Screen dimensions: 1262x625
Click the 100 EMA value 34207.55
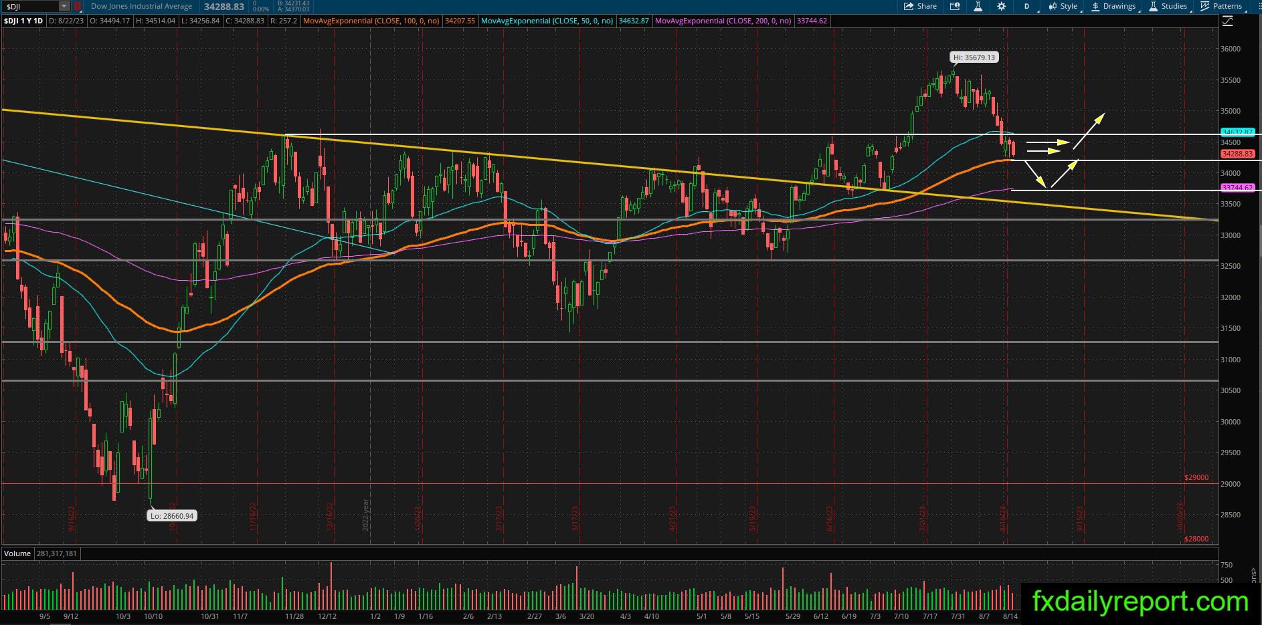point(460,21)
